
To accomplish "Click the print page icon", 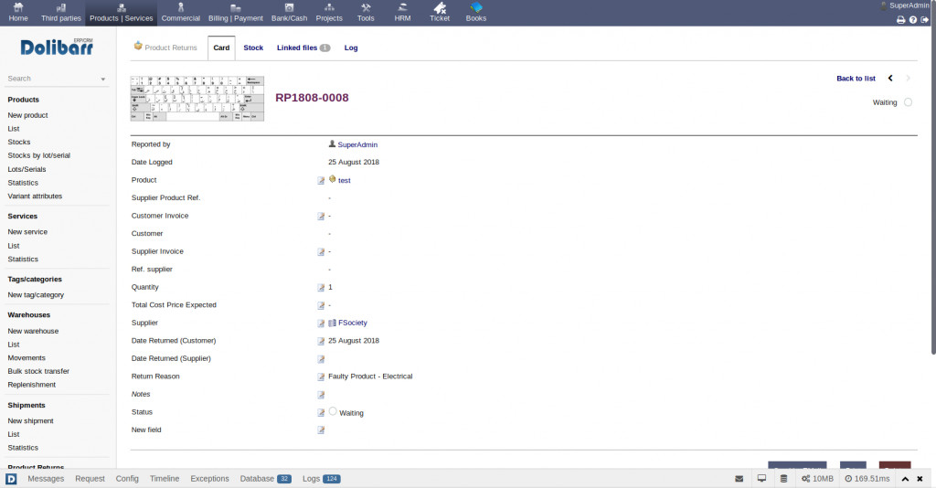I will [900, 20].
